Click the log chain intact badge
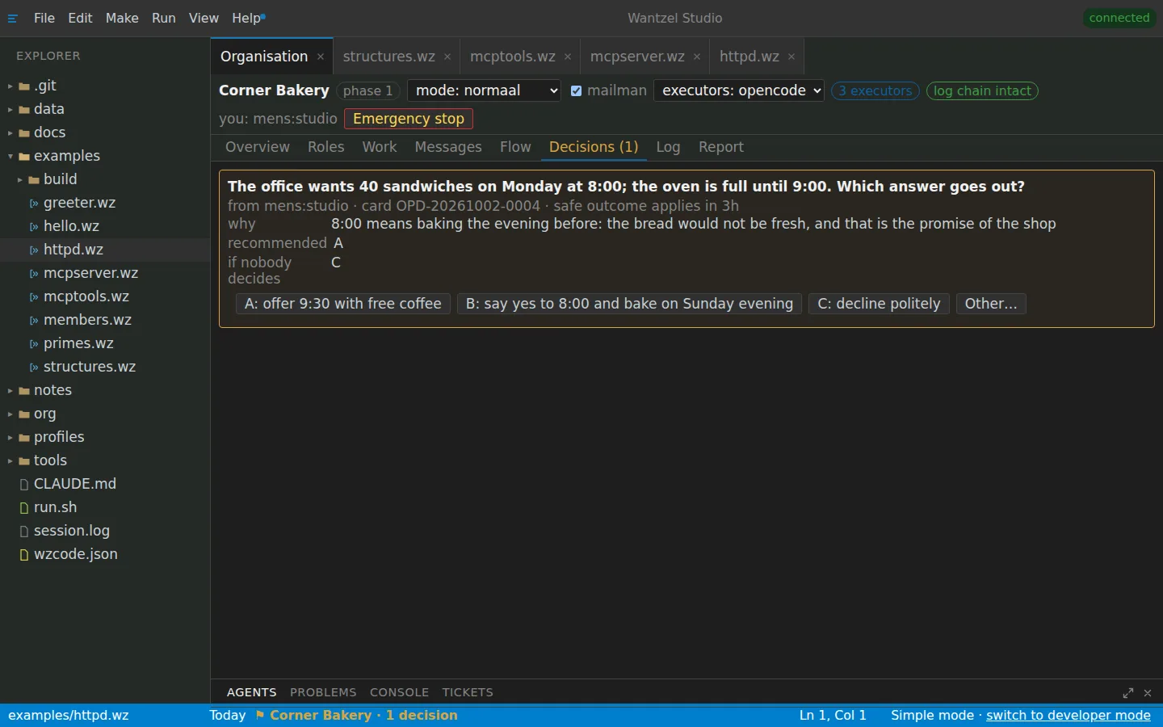Viewport: 1163px width, 727px height. pyautogui.click(x=982, y=91)
